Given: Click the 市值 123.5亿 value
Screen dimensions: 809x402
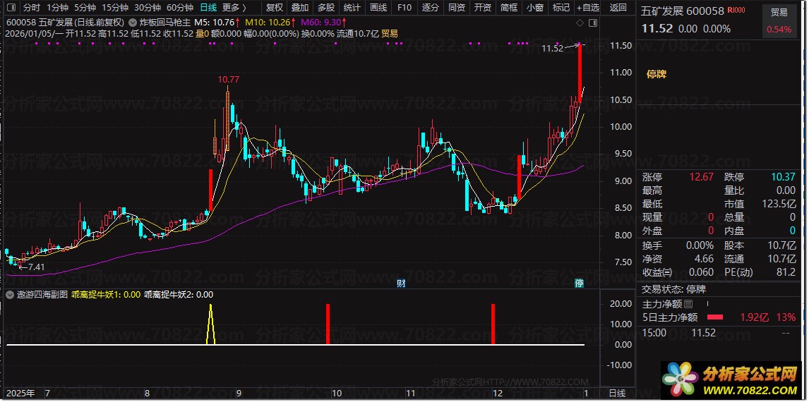Looking at the screenshot, I should pos(779,204).
